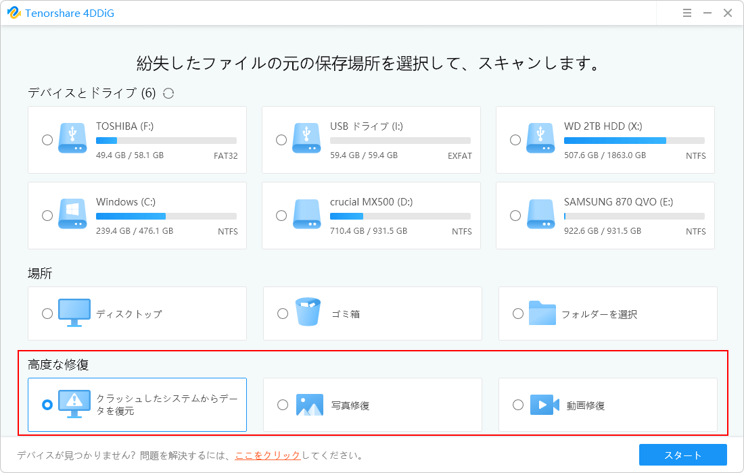Select the フォルダーを選択 radio button
This screenshot has width=744, height=473.
[x=518, y=314]
